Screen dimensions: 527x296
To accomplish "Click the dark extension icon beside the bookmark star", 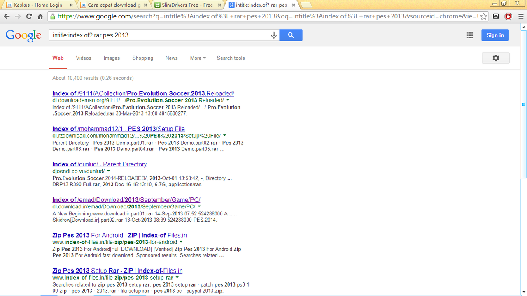I will point(496,16).
